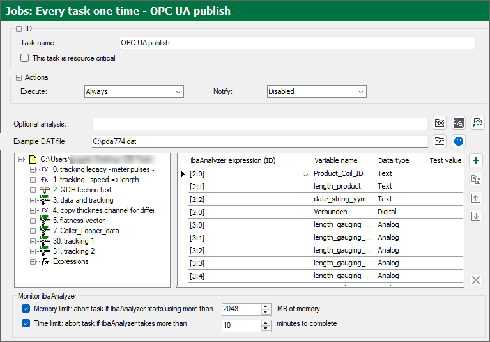Click the fx icon of tracking - speed

click(x=44, y=180)
